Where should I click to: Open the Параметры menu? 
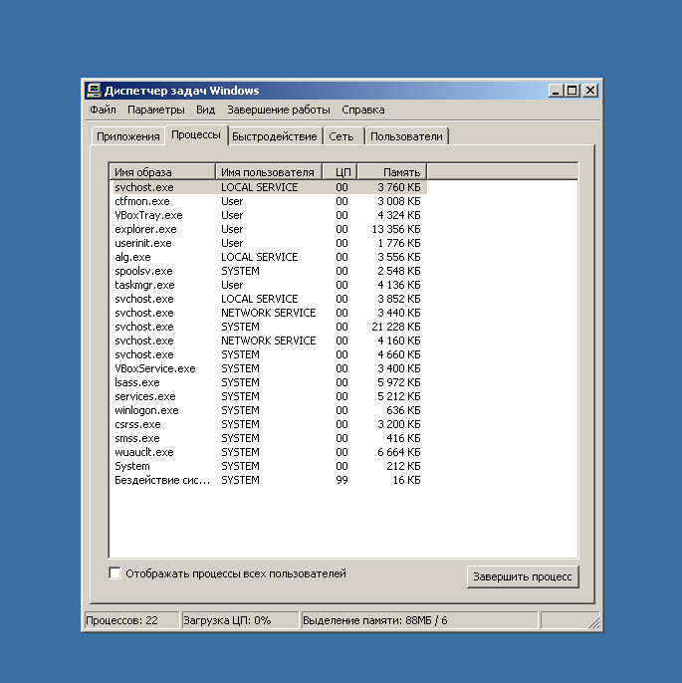coord(156,110)
